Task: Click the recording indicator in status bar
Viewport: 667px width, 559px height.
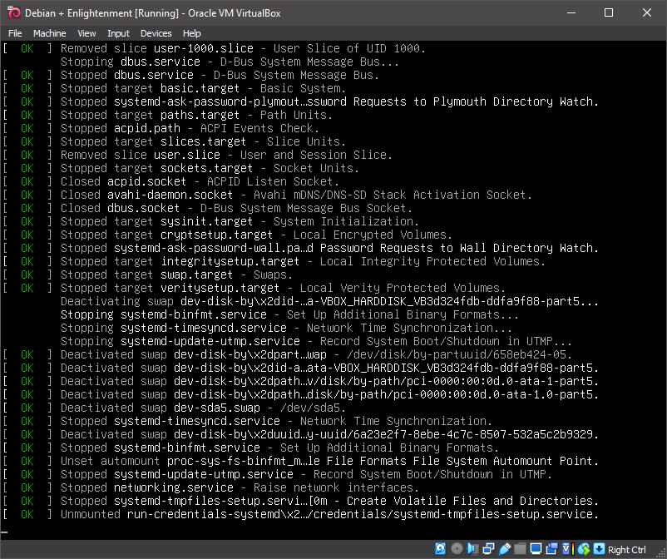Action: [551, 549]
